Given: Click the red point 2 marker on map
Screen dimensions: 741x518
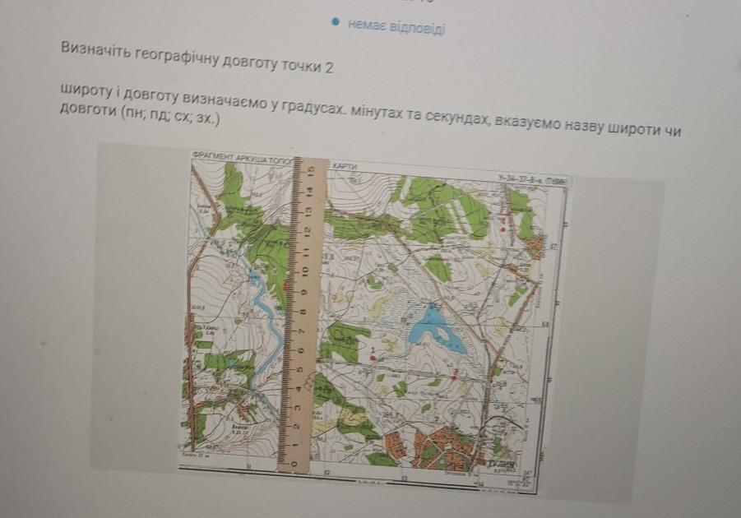Looking at the screenshot, I should tap(454, 377).
